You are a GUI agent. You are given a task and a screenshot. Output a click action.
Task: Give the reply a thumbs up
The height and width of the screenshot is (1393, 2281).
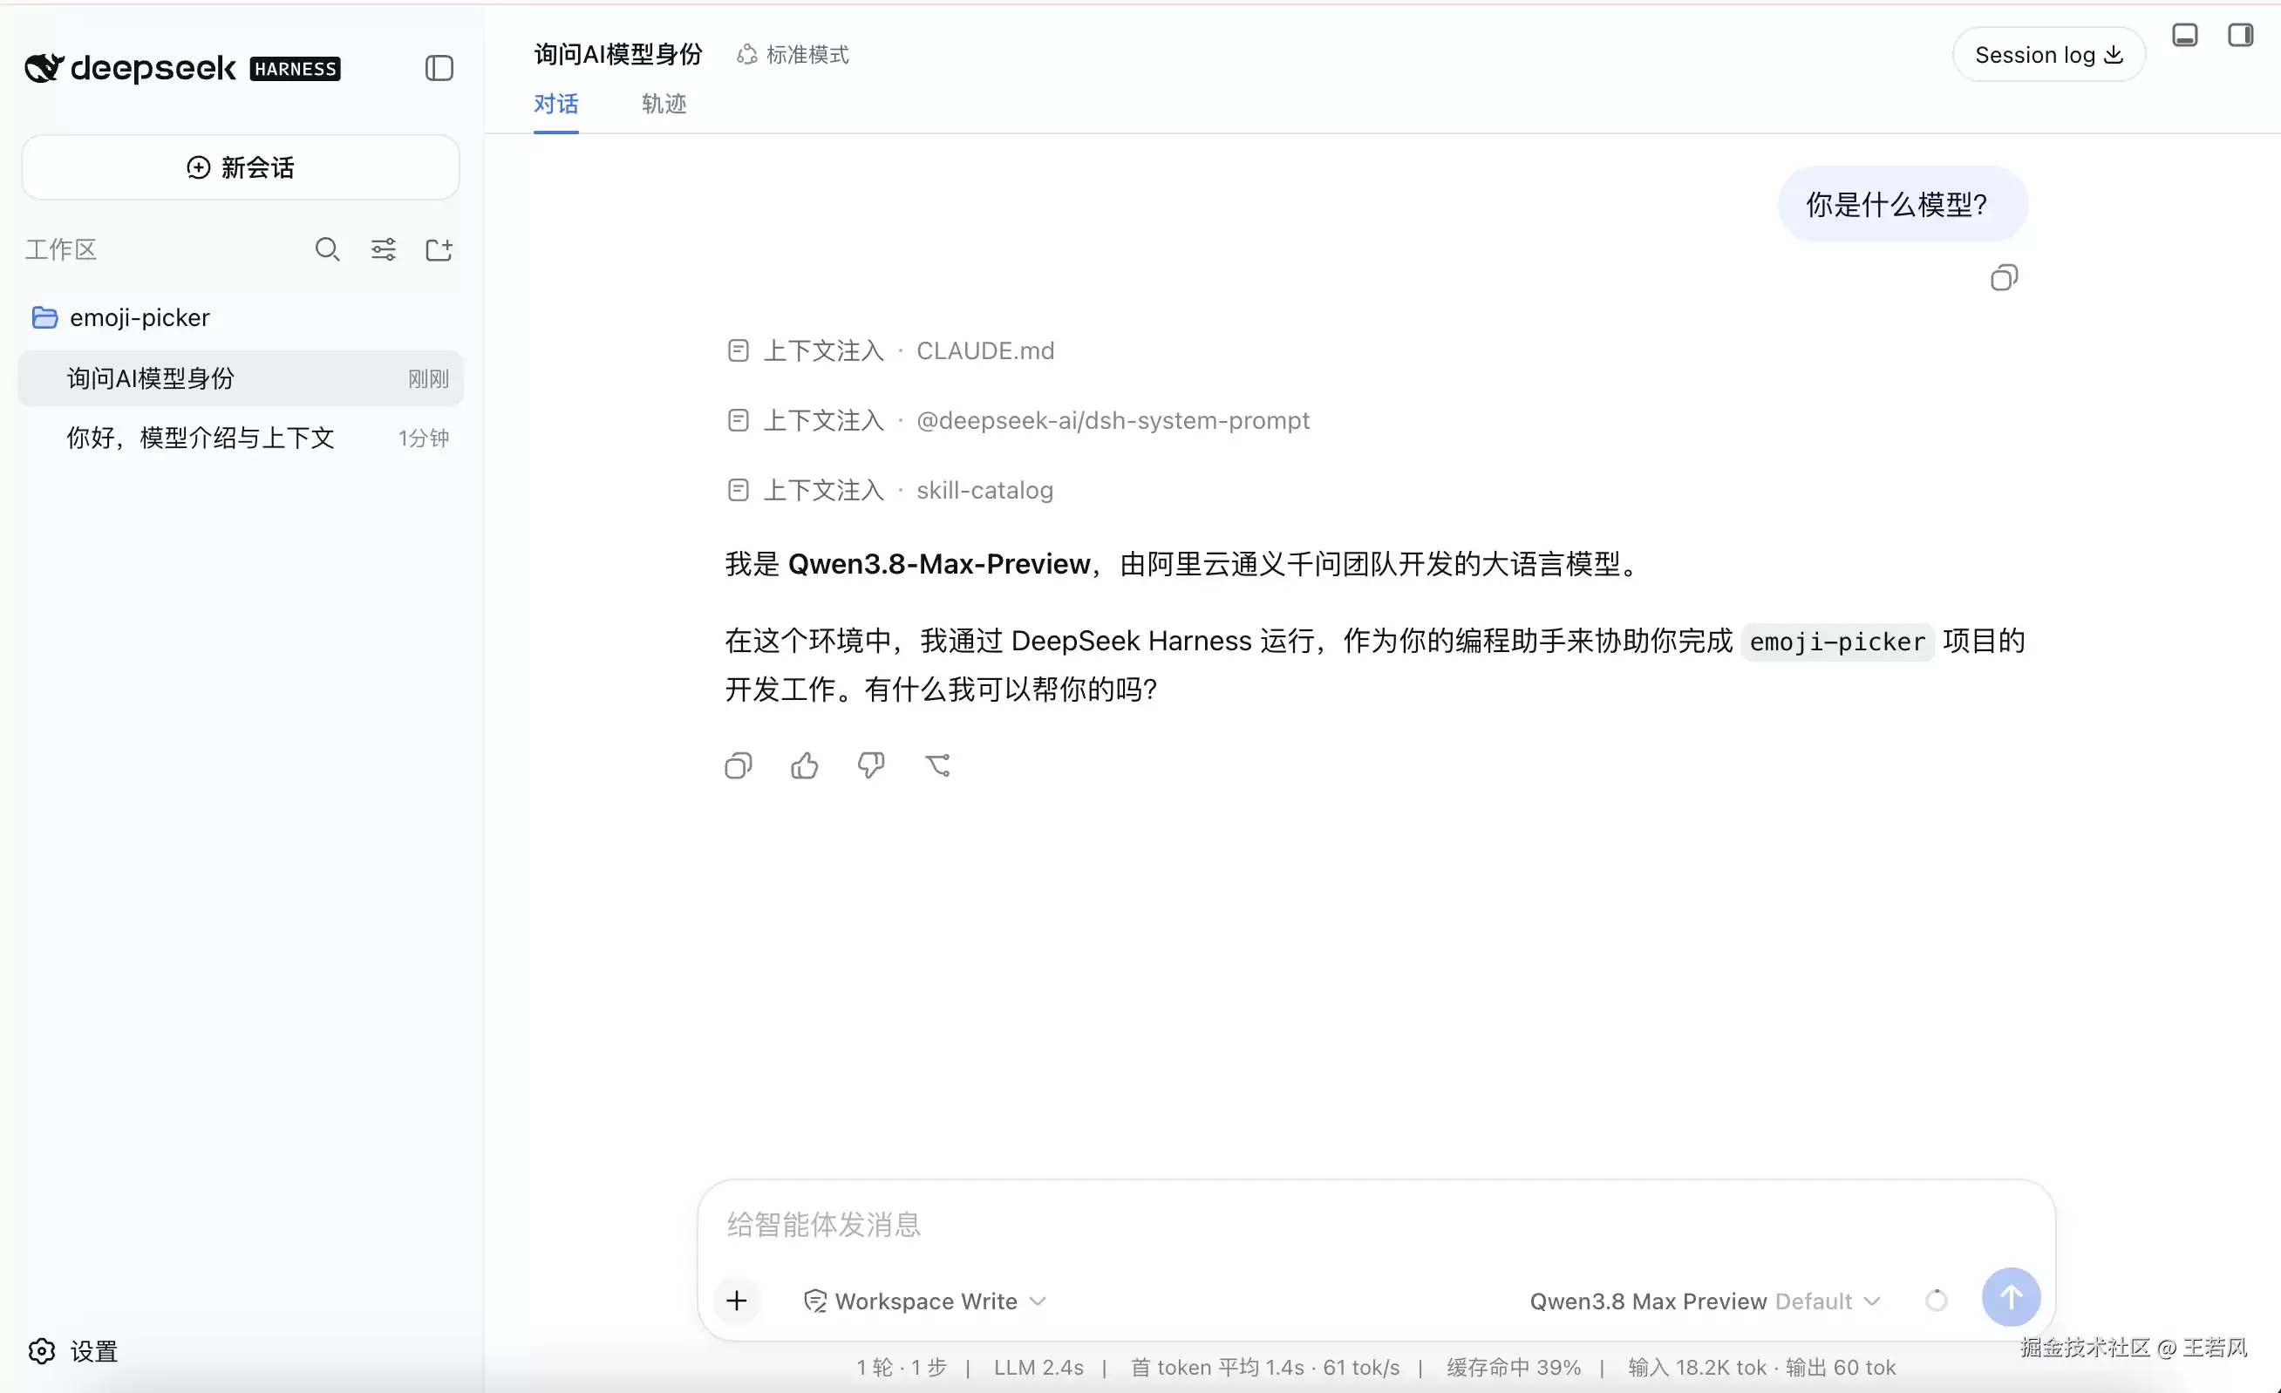pyautogui.click(x=805, y=765)
